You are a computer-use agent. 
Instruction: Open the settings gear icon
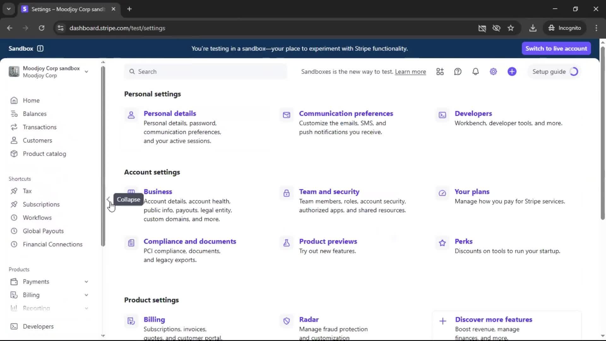tap(493, 72)
